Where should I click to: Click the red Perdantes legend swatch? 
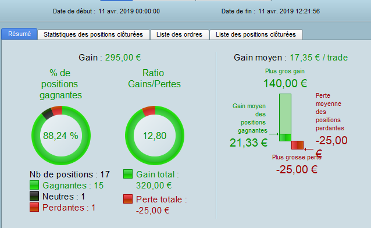click(34, 207)
